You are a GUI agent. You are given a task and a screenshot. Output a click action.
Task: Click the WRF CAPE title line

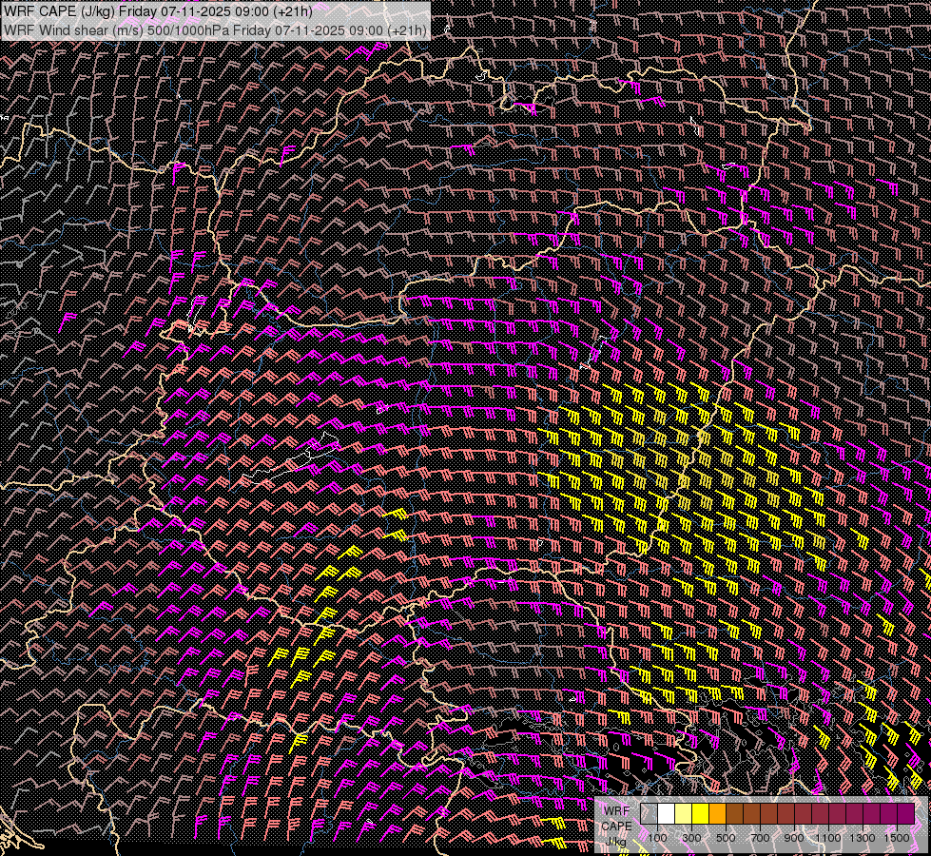pos(157,11)
